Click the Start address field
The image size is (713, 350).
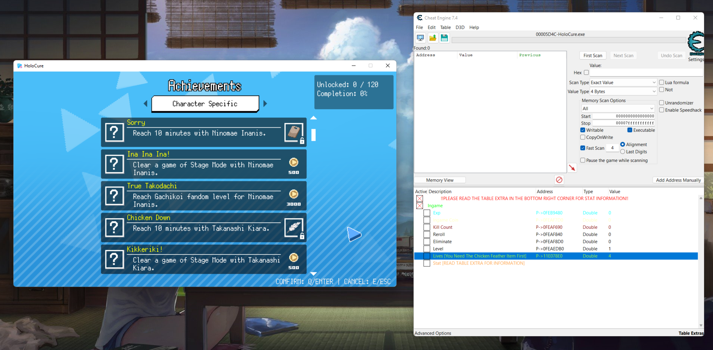click(623, 116)
